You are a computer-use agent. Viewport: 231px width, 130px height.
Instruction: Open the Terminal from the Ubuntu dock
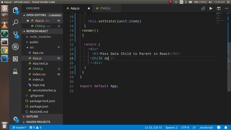(5, 42)
